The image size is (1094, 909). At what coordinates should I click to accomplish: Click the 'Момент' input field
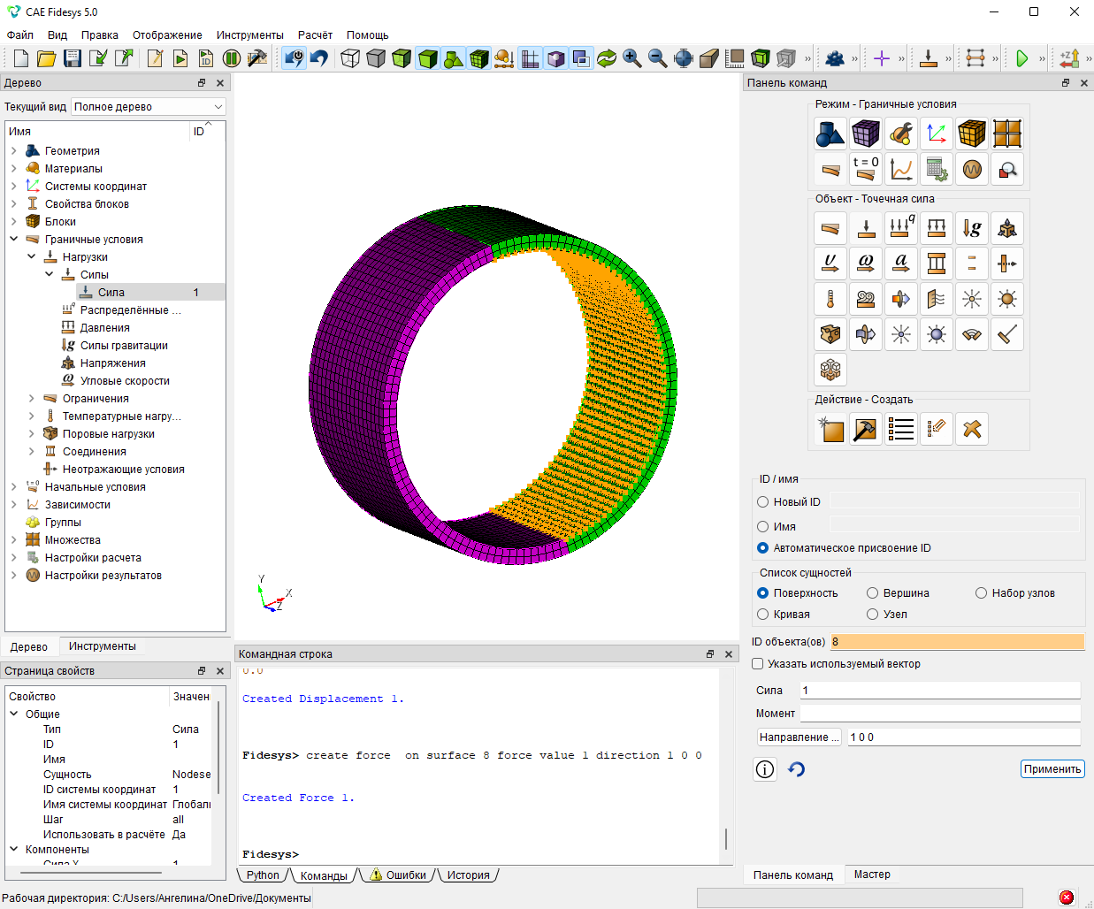point(940,714)
